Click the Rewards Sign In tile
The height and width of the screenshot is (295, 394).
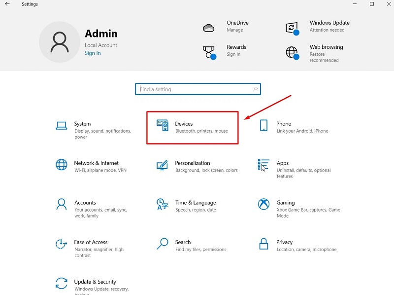(236, 50)
